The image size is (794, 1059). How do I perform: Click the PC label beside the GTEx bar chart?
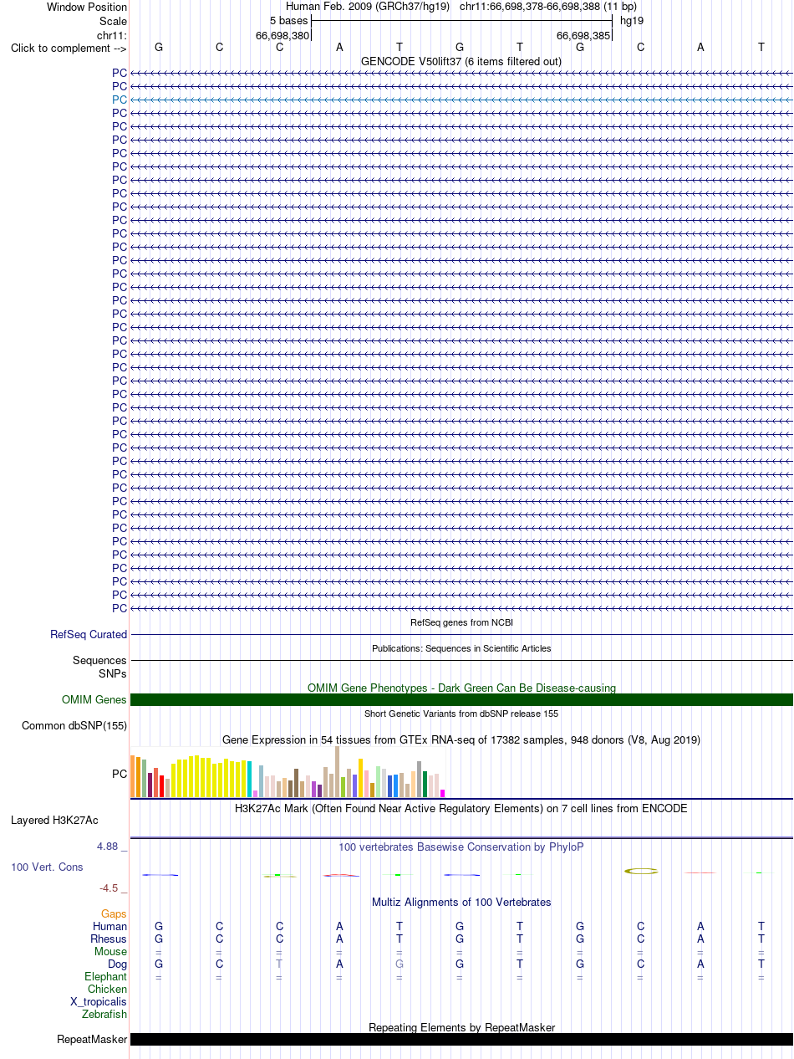coord(120,775)
